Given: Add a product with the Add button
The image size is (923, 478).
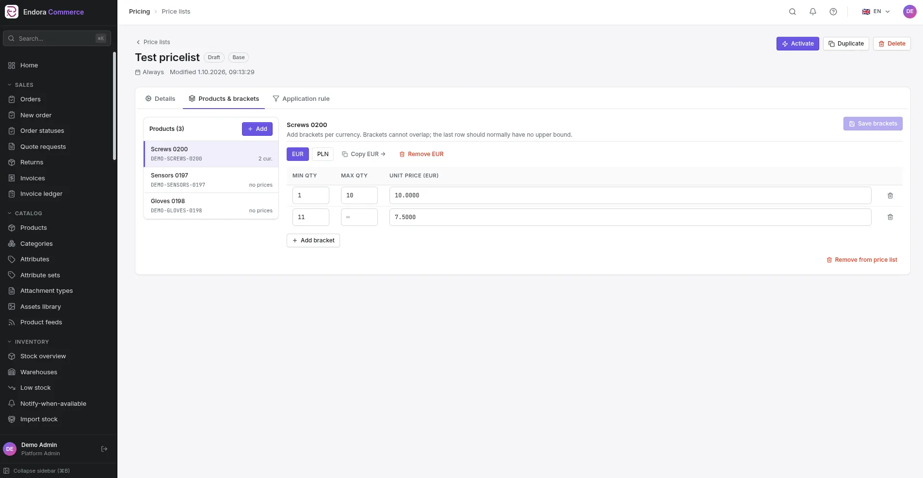Looking at the screenshot, I should tap(257, 129).
